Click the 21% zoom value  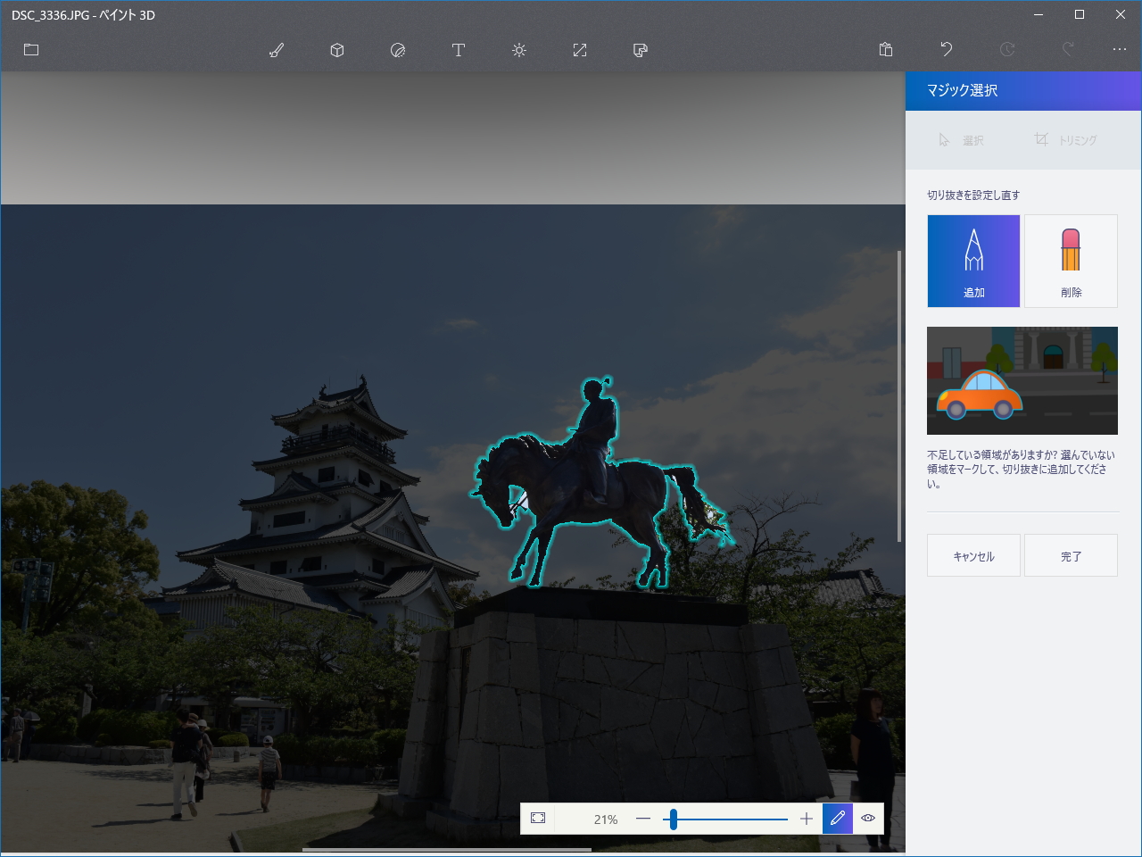pos(606,820)
